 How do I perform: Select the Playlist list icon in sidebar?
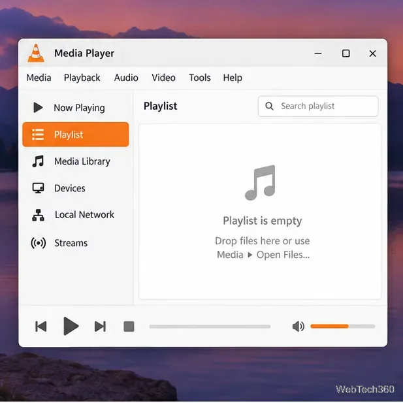click(x=38, y=135)
